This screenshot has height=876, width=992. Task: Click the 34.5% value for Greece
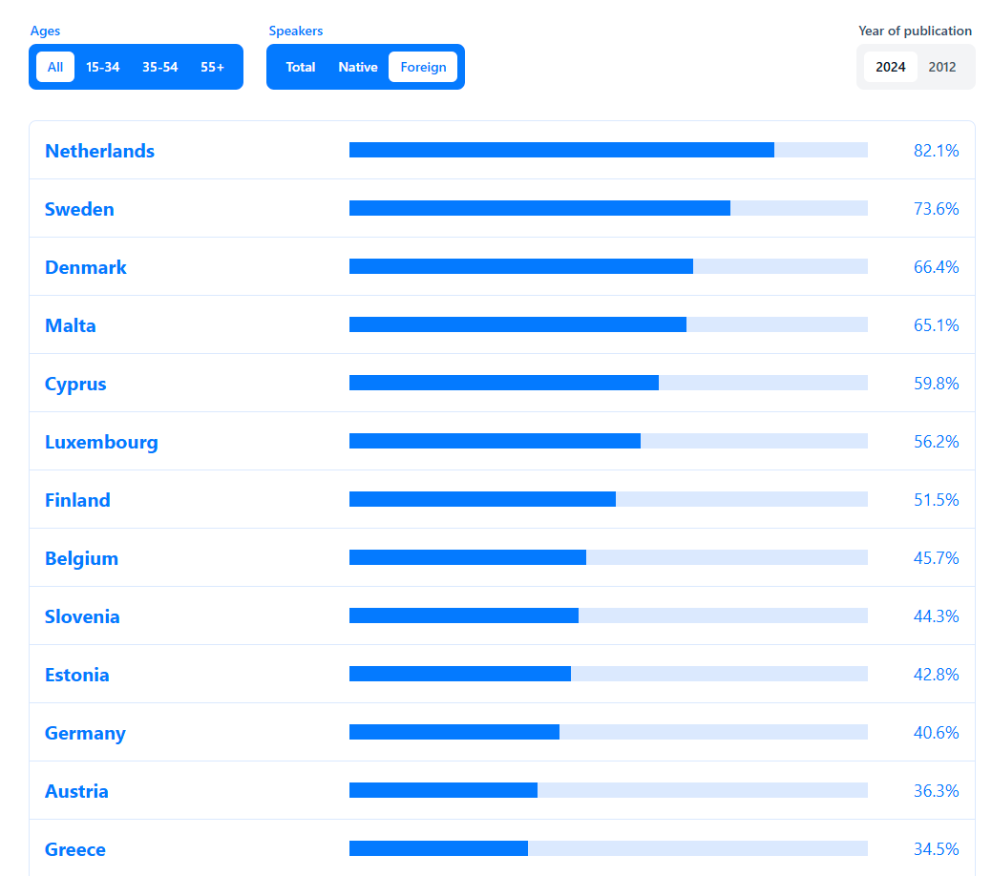pyautogui.click(x=937, y=848)
